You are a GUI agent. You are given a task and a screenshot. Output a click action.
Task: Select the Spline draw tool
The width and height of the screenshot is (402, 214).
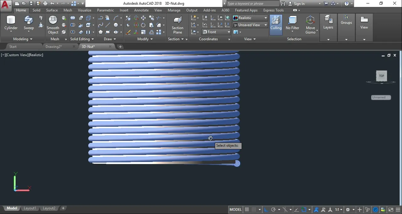click(x=100, y=25)
